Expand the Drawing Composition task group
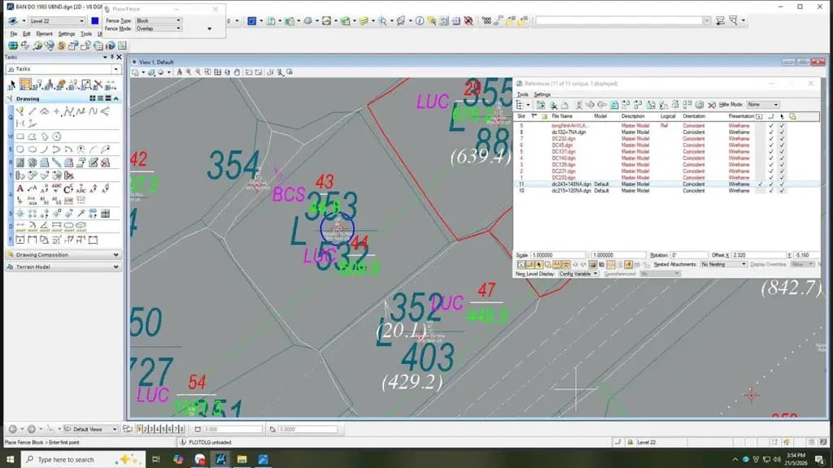This screenshot has height=468, width=833. pyautogui.click(x=63, y=254)
